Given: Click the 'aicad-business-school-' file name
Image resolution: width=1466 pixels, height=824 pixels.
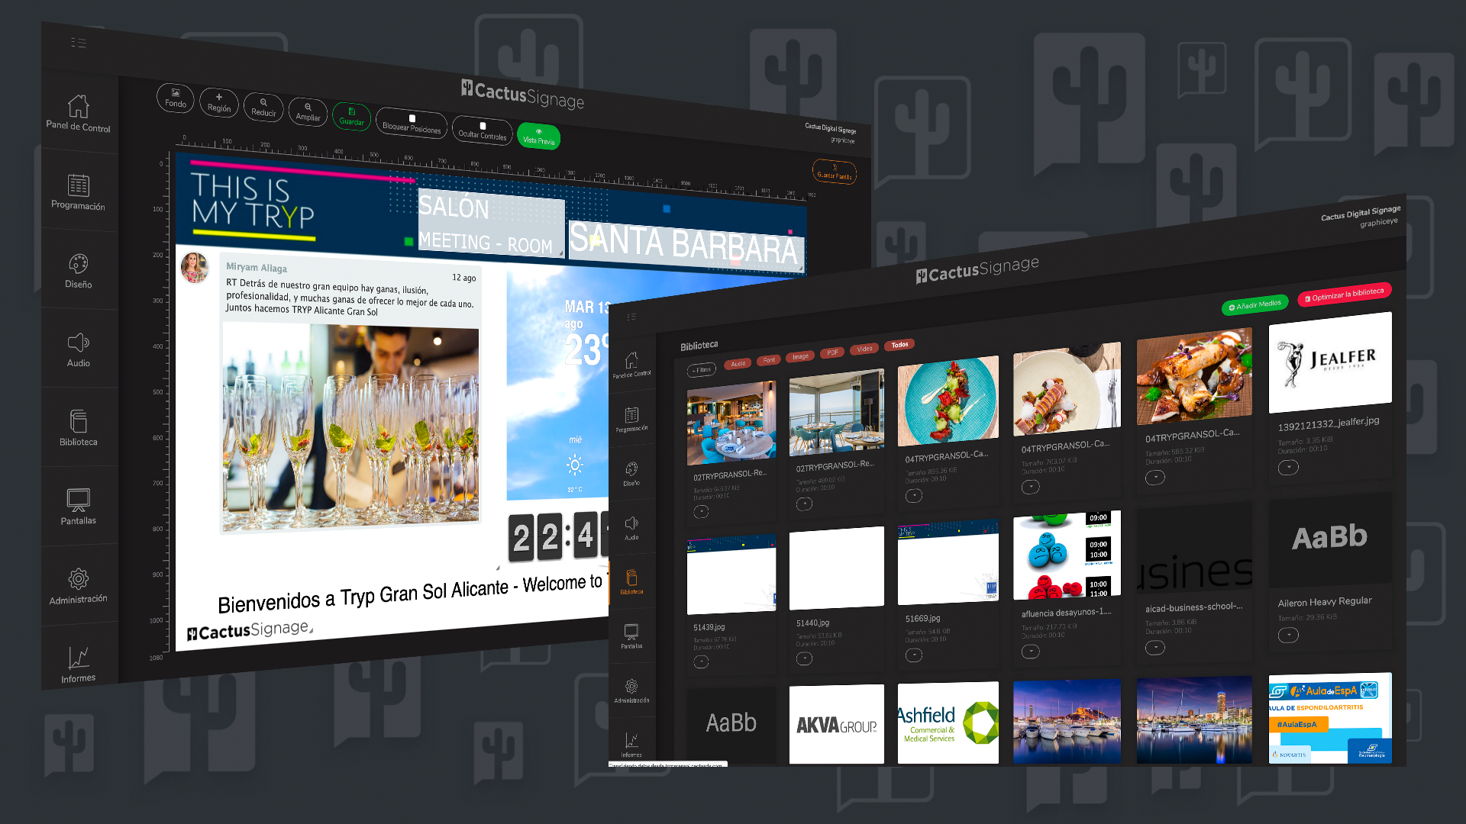Looking at the screenshot, I should 1194,607.
